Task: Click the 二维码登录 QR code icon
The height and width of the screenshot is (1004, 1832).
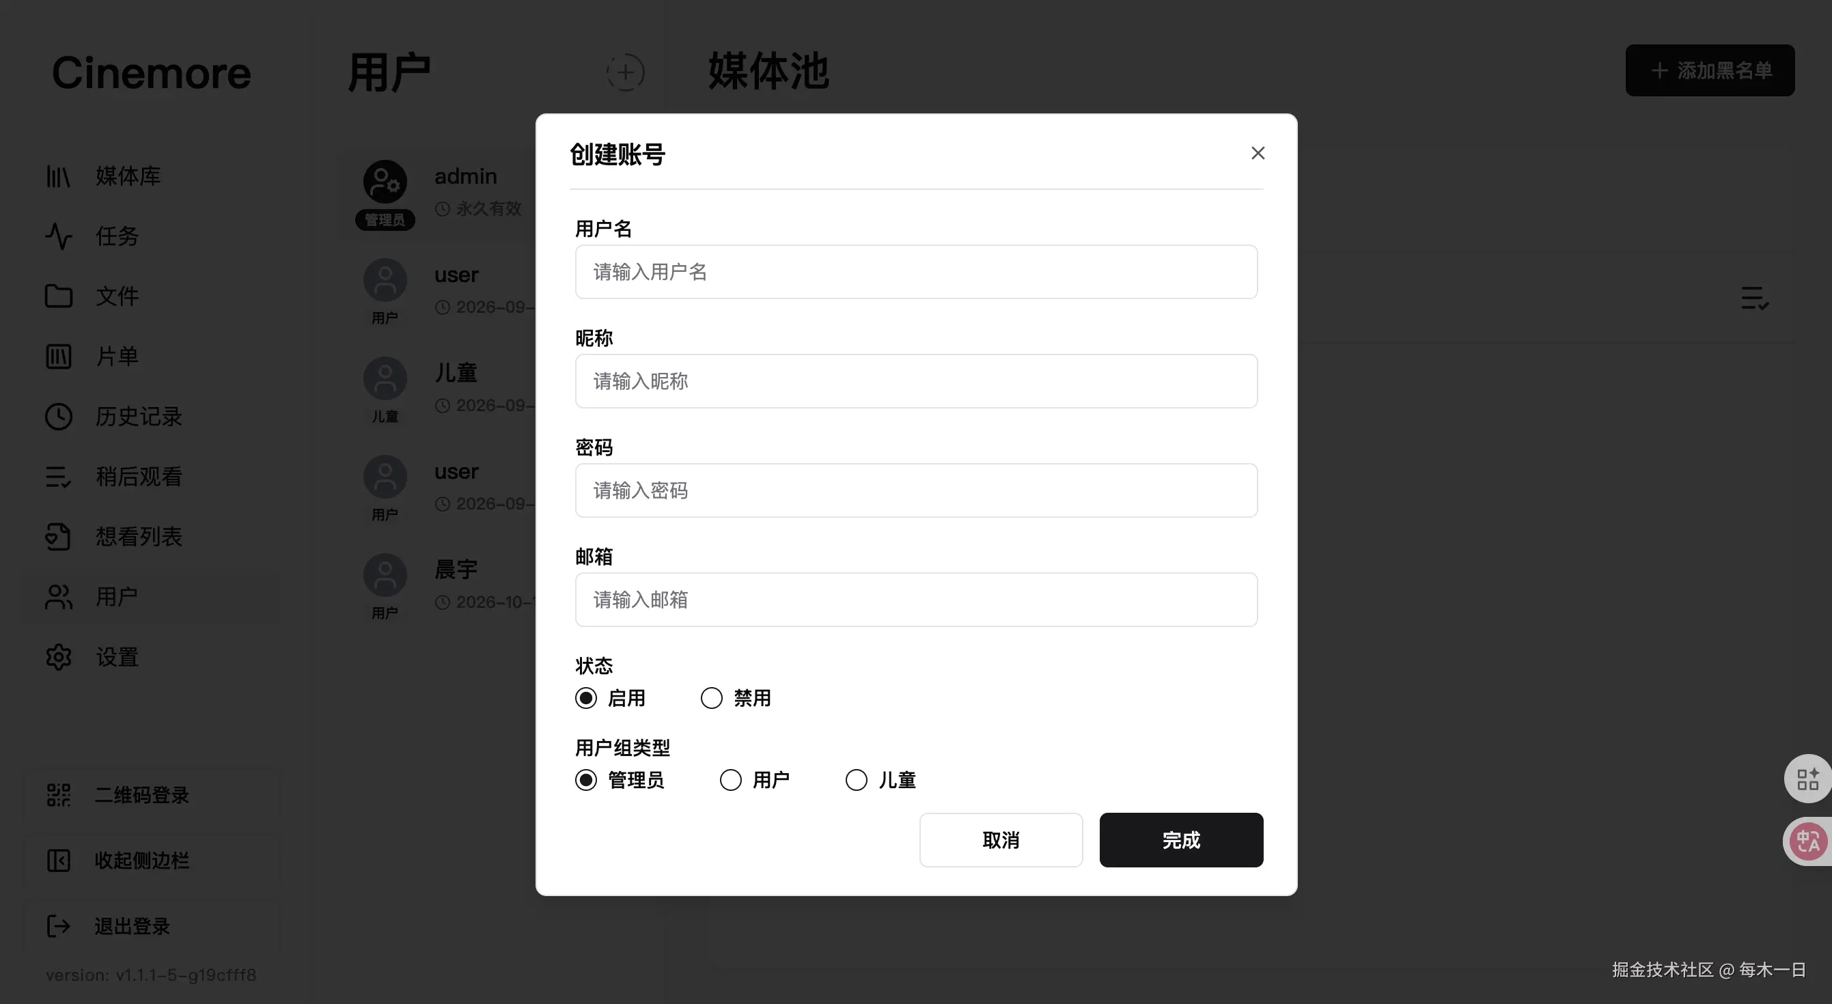Action: (58, 795)
